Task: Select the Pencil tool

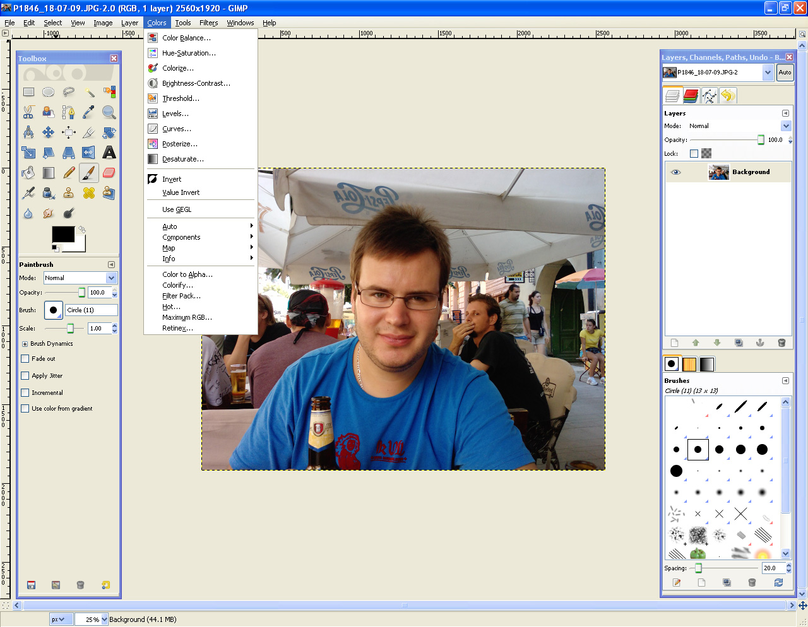Action: 69,173
